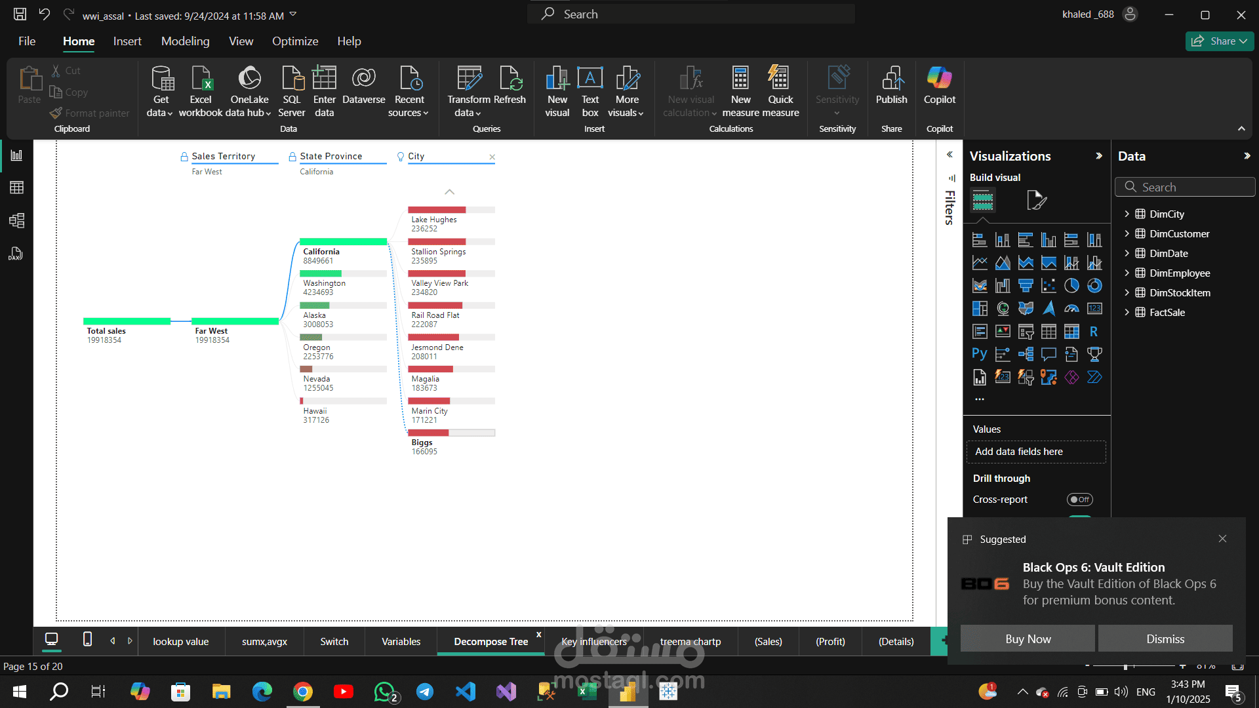The image size is (1259, 708).
Task: Select the Map globe visual
Action: (1003, 309)
